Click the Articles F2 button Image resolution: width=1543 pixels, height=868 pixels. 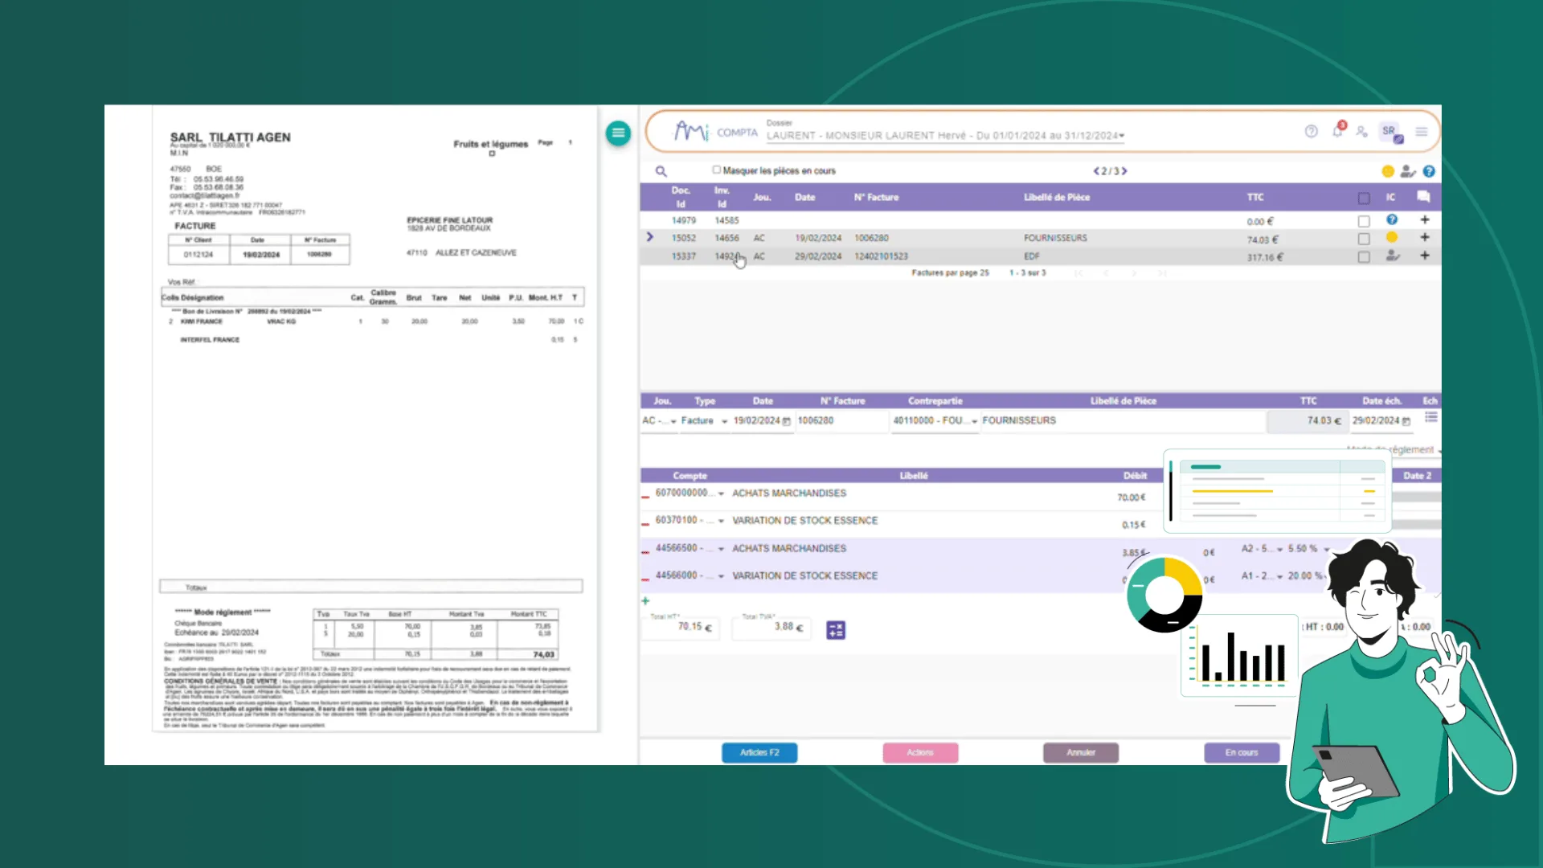759,753
